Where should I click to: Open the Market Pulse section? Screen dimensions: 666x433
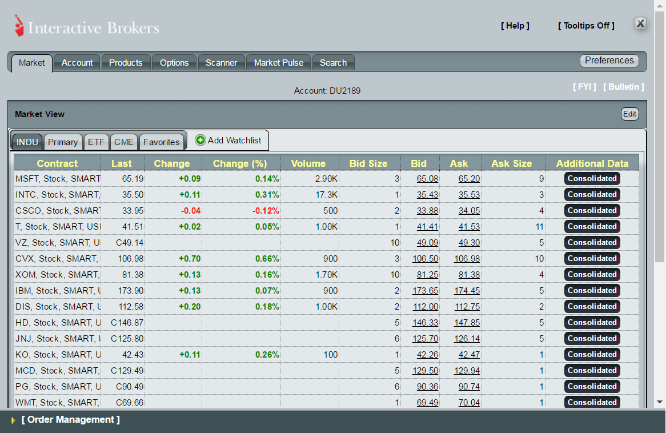click(278, 63)
